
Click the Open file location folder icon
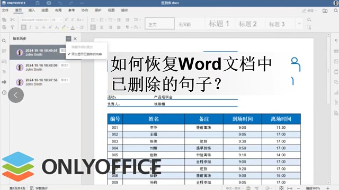325,11
